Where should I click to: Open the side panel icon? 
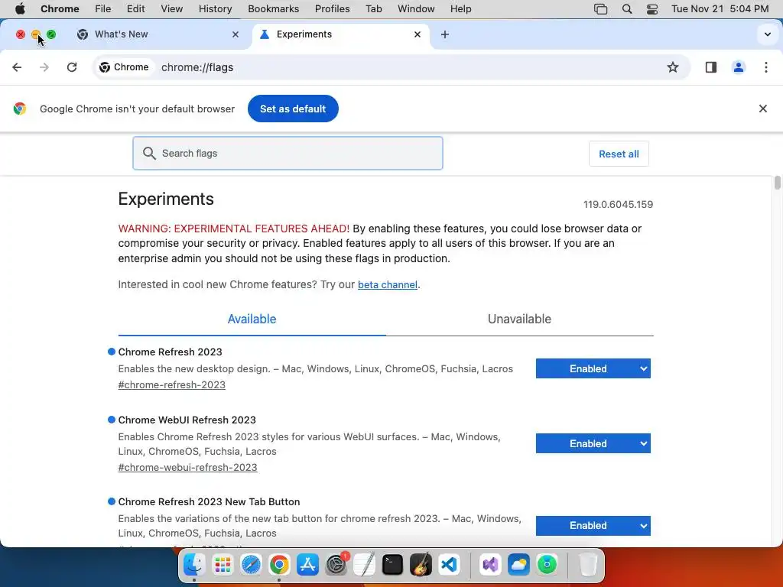point(710,67)
